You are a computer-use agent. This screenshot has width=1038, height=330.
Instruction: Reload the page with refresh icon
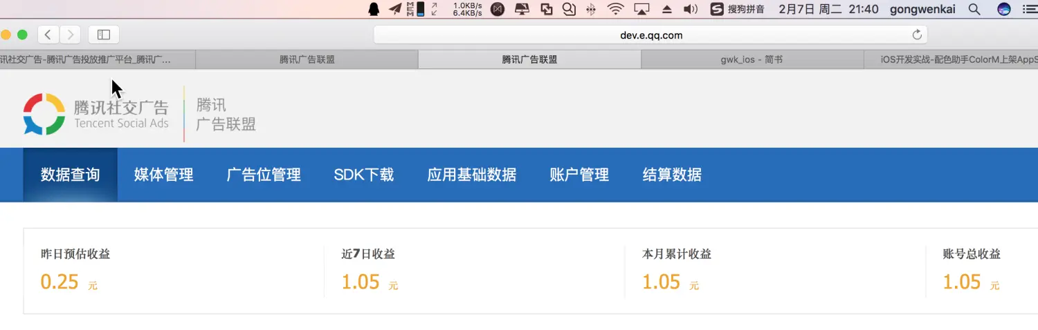pyautogui.click(x=918, y=35)
